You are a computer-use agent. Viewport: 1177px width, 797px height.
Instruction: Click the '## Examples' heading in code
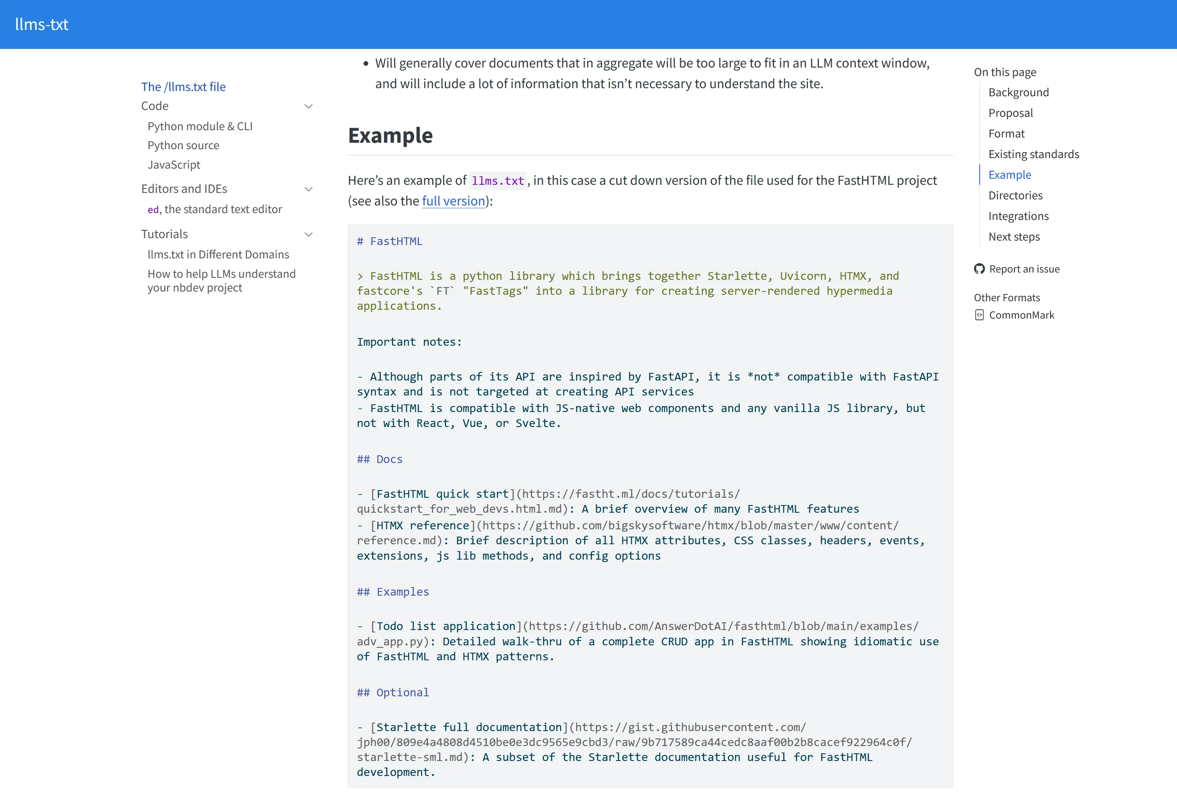393,592
